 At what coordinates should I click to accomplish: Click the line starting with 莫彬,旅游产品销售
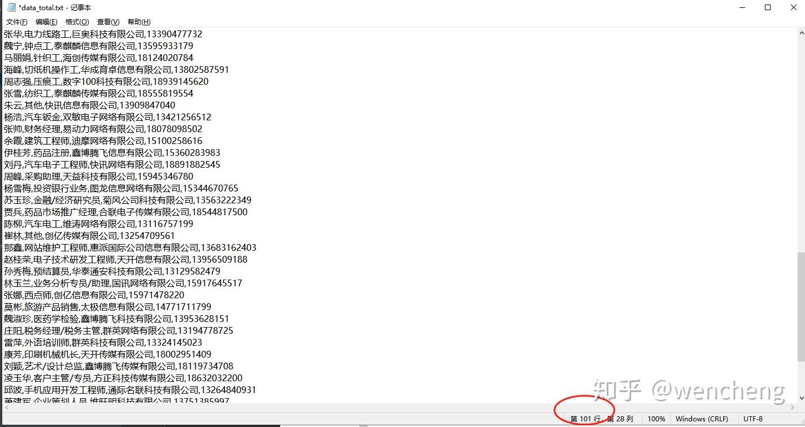tap(107, 307)
